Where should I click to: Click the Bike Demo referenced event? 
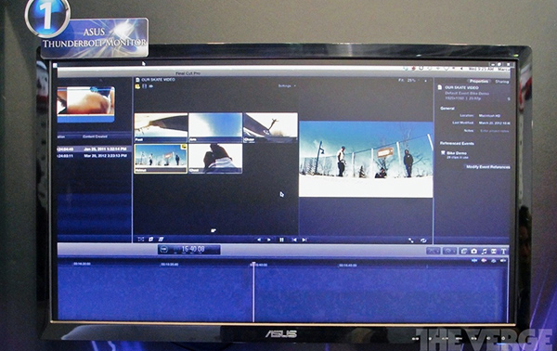[x=457, y=153]
